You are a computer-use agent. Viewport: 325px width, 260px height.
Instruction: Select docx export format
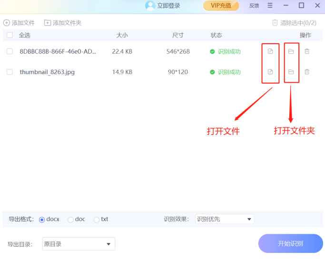pos(42,220)
